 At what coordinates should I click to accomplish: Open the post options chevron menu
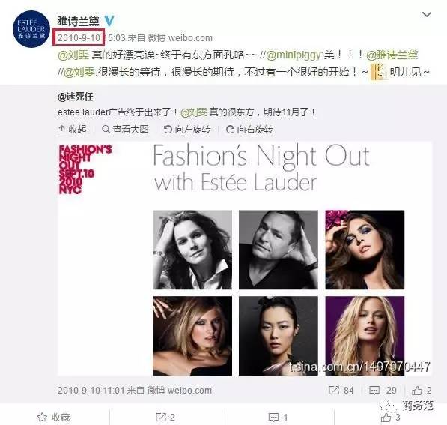pos(426,14)
